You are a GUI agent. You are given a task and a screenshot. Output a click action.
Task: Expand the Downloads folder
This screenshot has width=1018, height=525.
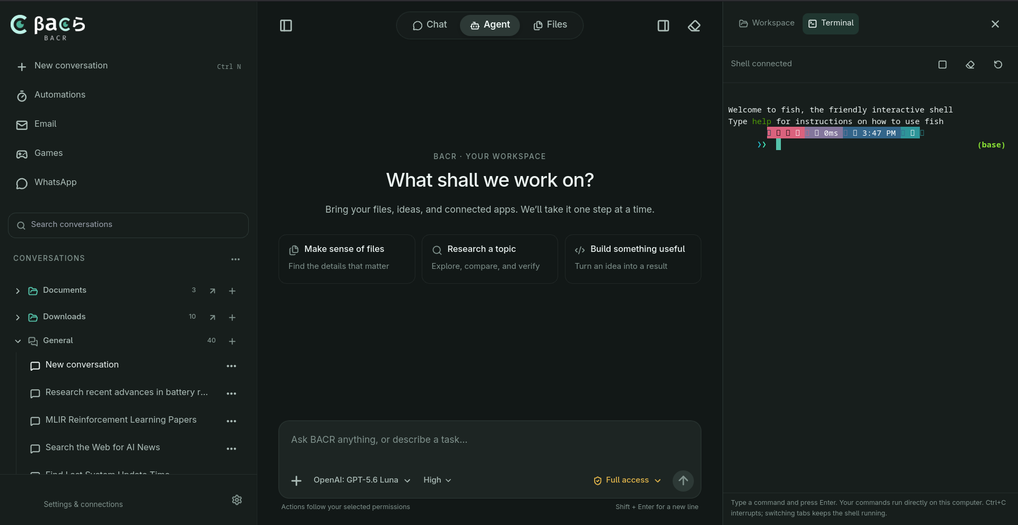tap(18, 317)
